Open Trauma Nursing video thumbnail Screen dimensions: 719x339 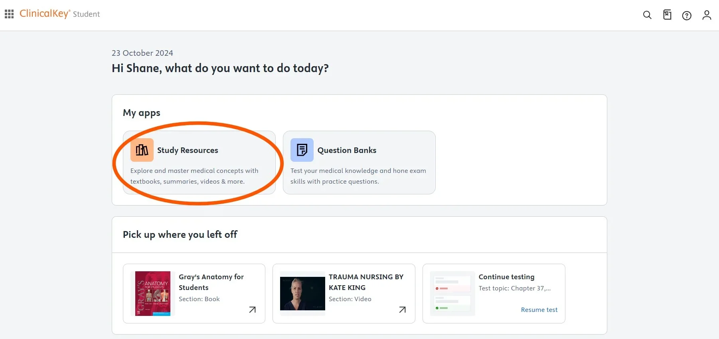tap(302, 294)
